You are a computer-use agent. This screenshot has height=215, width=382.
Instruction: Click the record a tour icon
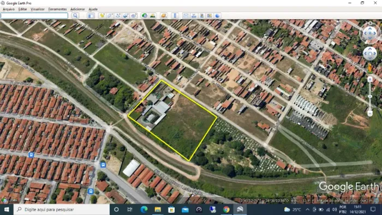click(x=134, y=16)
